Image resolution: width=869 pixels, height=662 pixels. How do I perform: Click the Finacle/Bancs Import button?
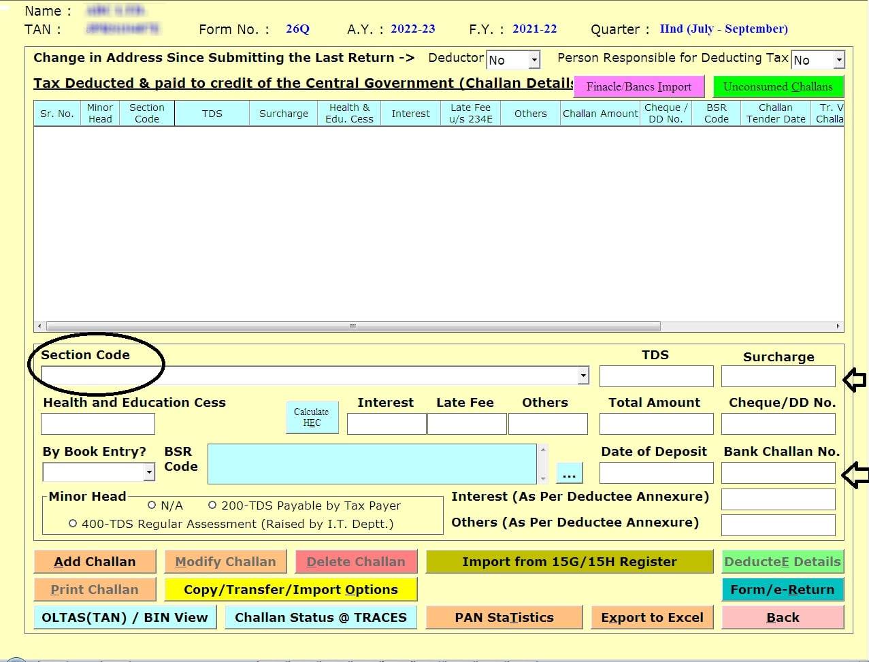pos(638,86)
